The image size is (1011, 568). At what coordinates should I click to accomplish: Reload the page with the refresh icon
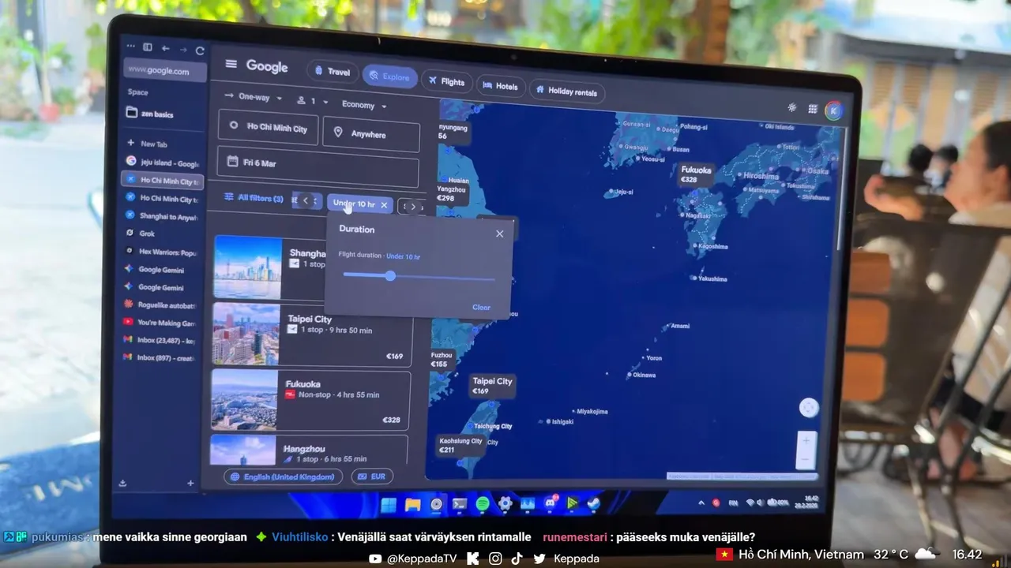(x=200, y=50)
